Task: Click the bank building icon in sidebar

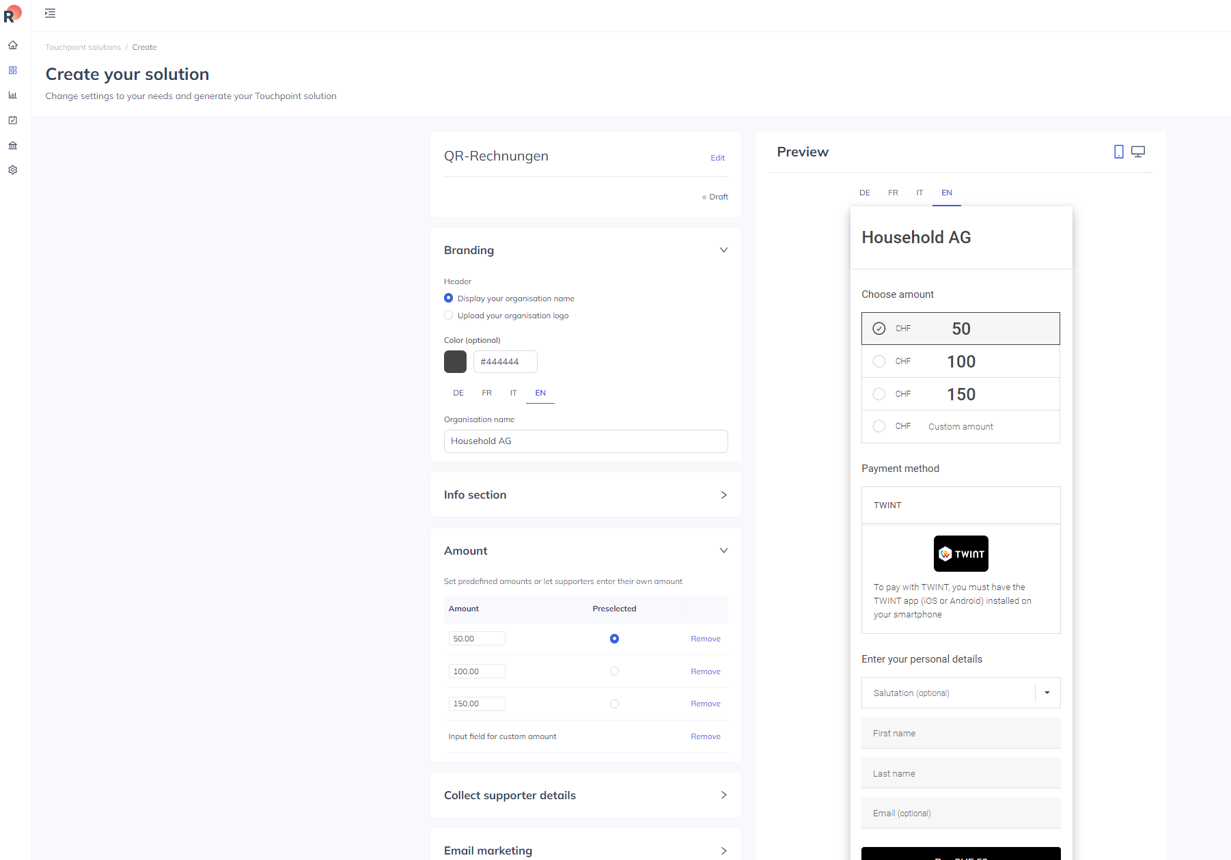Action: tap(12, 145)
